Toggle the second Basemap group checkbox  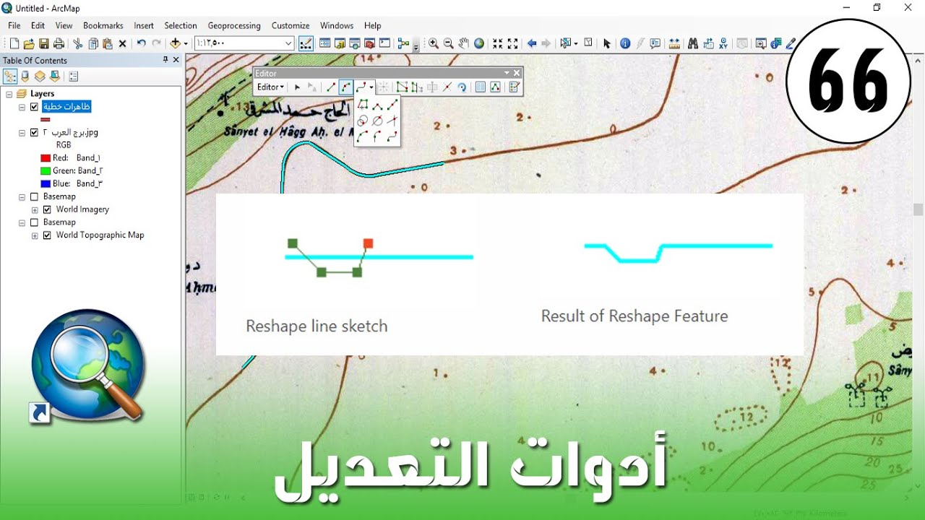(34, 222)
